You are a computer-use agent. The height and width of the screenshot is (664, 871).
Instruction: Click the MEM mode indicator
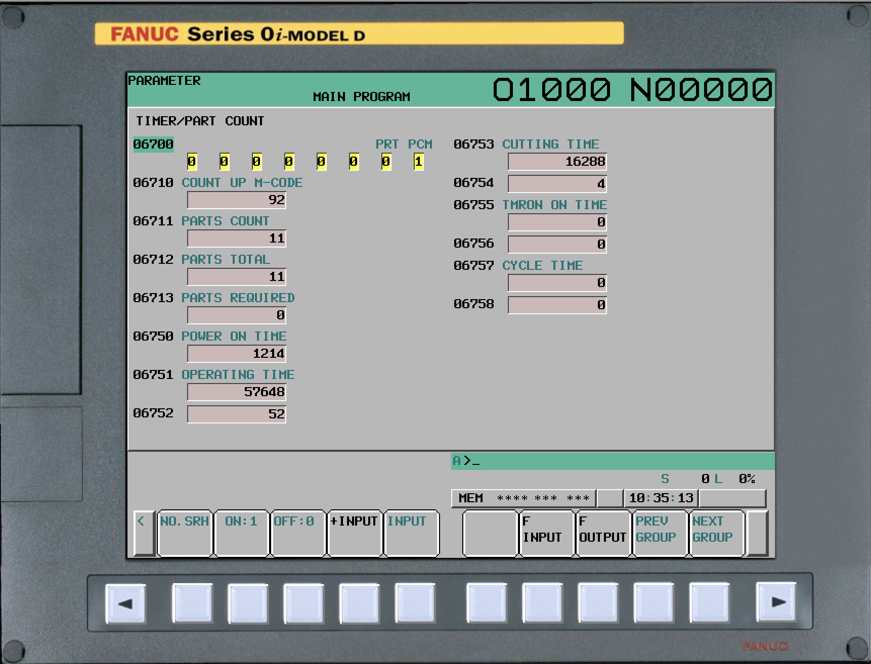click(470, 498)
